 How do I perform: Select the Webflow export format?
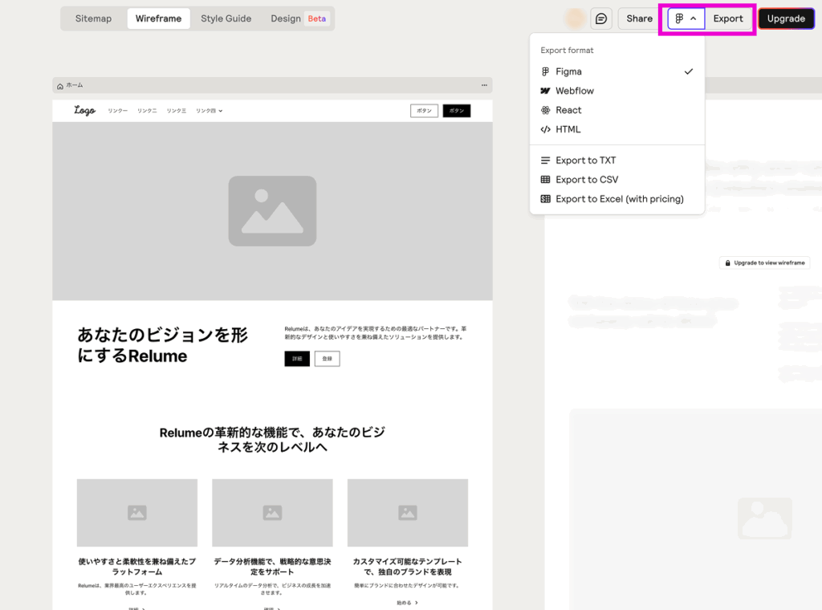(574, 91)
